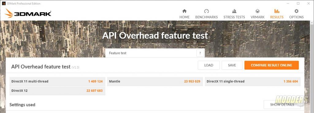This screenshot has height=113, width=314.
Task: Select the Mantle result row
Action: (155, 81)
